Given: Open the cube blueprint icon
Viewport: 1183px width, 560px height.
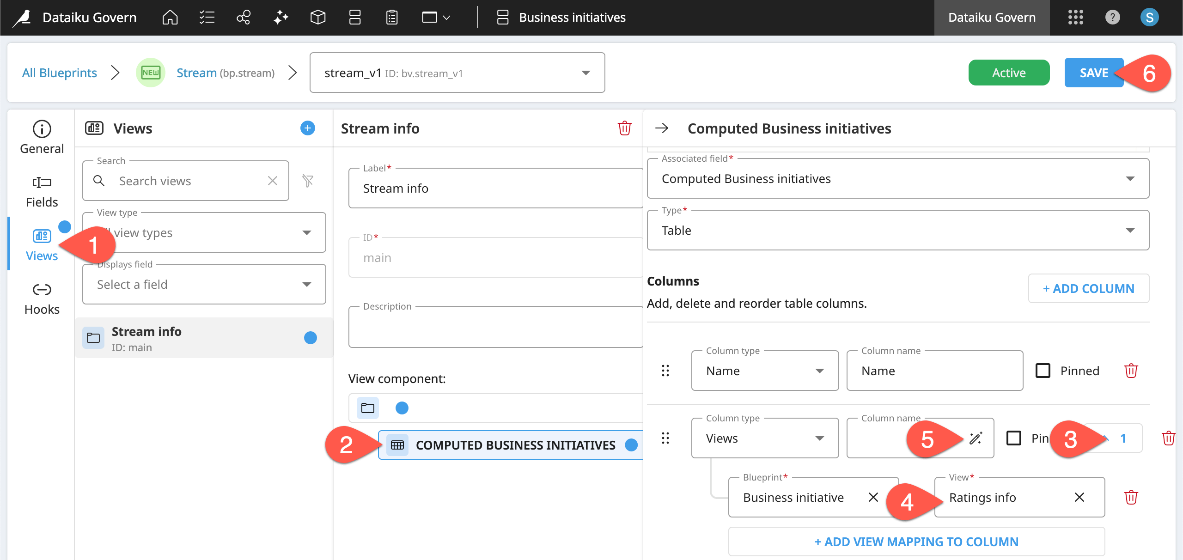Looking at the screenshot, I should point(317,17).
